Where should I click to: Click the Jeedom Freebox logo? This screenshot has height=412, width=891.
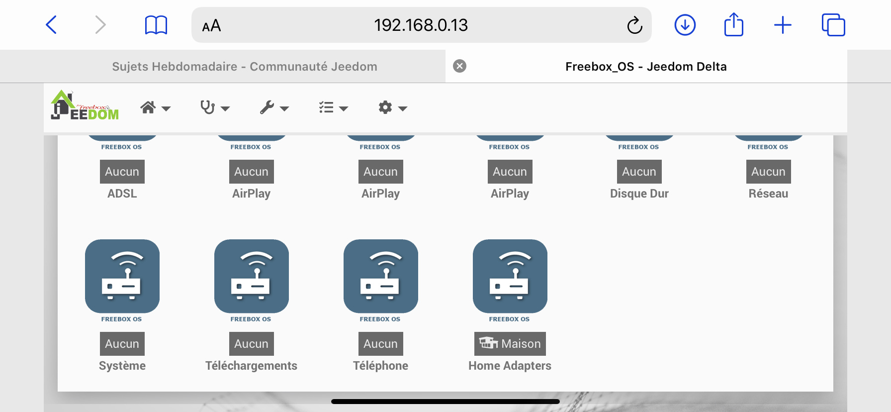click(85, 105)
